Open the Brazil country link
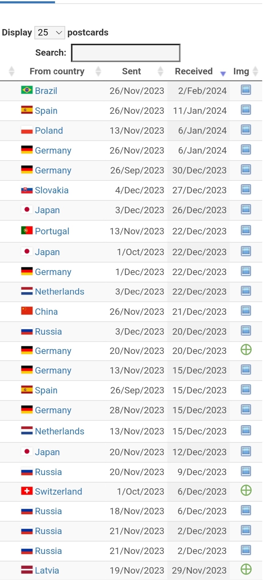274x580 pixels. click(x=46, y=91)
